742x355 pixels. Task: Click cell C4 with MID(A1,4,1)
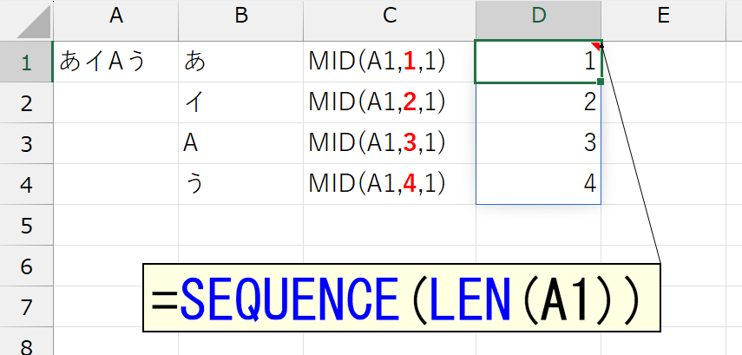[x=390, y=184]
